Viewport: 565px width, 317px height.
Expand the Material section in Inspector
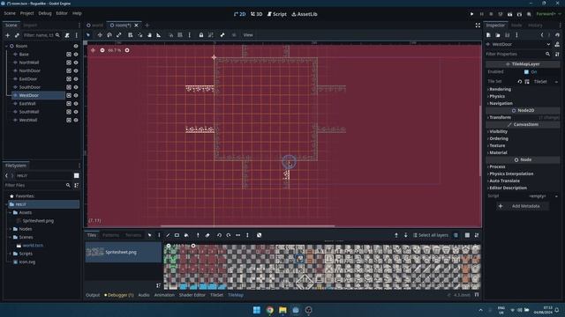pos(498,152)
